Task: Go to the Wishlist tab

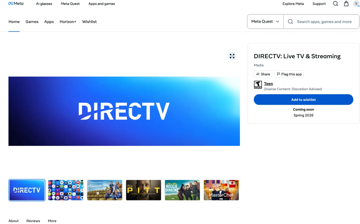Action: tap(89, 22)
